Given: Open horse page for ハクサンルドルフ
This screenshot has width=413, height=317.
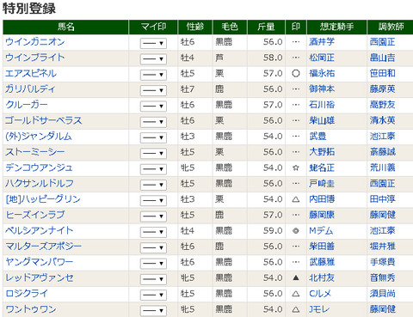Looking at the screenshot, I should coord(40,184).
